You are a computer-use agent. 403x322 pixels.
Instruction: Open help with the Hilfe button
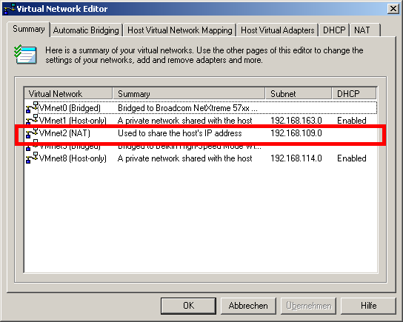[368, 306]
